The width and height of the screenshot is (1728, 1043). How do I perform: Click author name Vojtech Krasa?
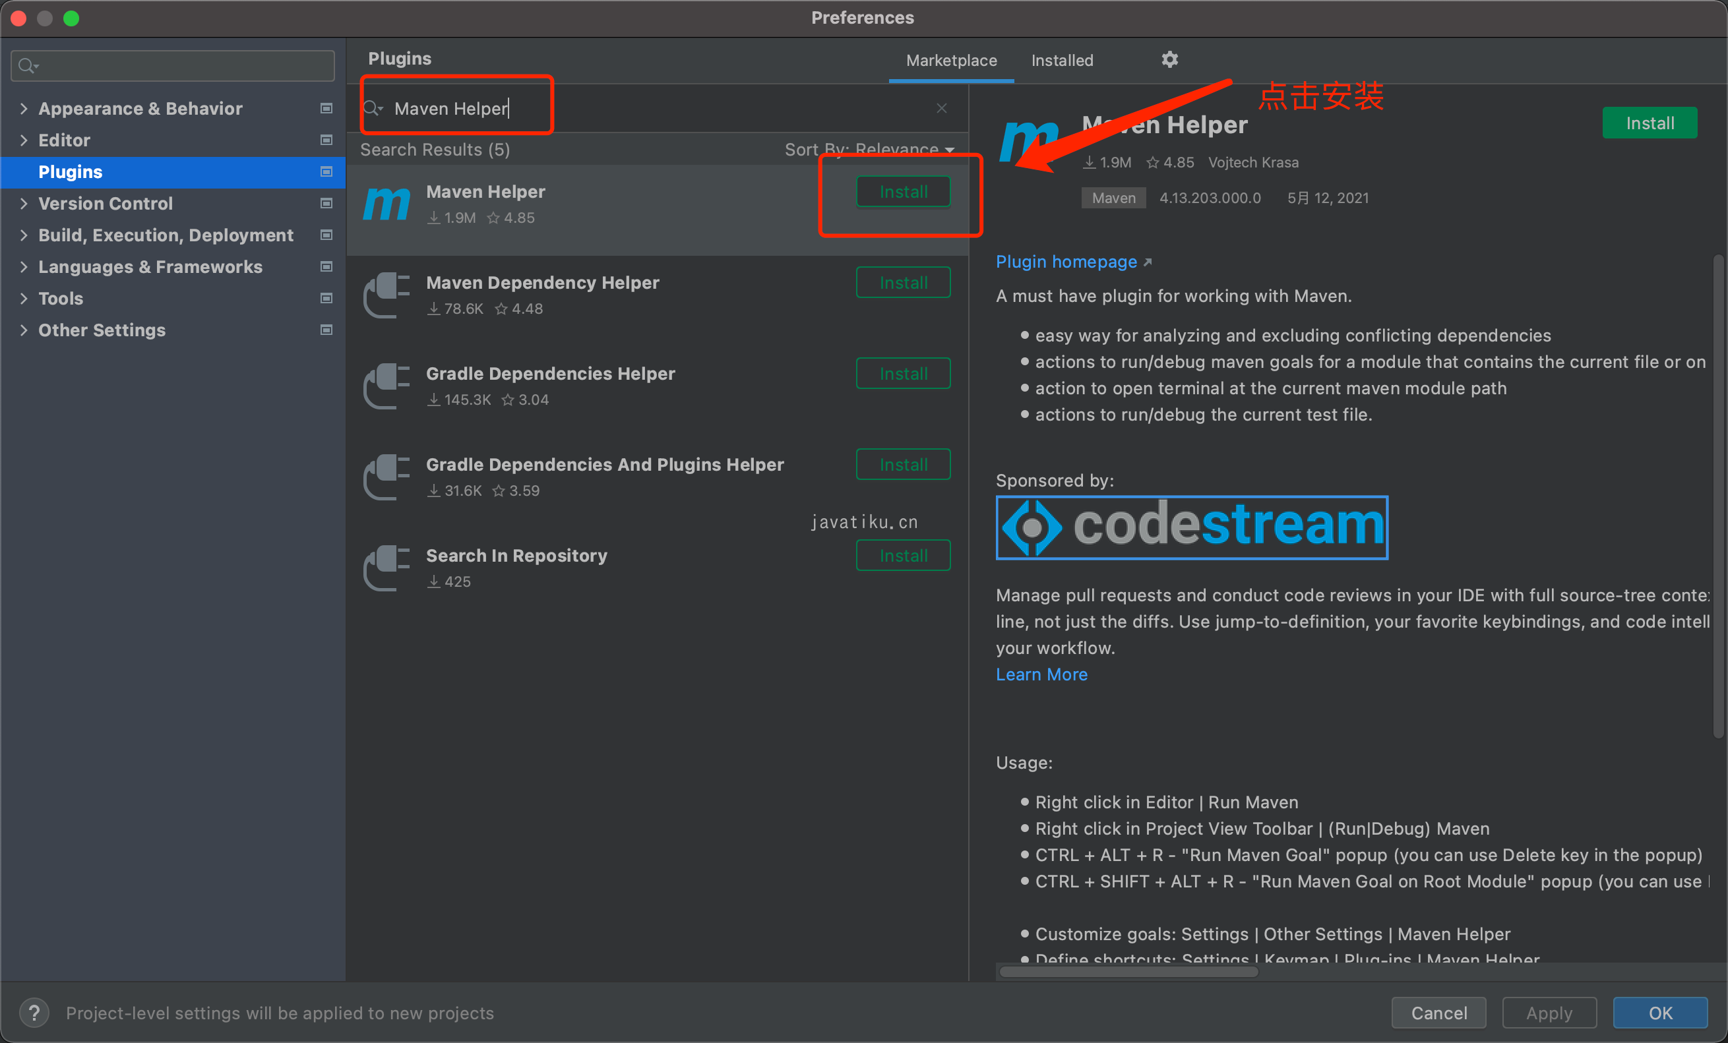[1253, 163]
